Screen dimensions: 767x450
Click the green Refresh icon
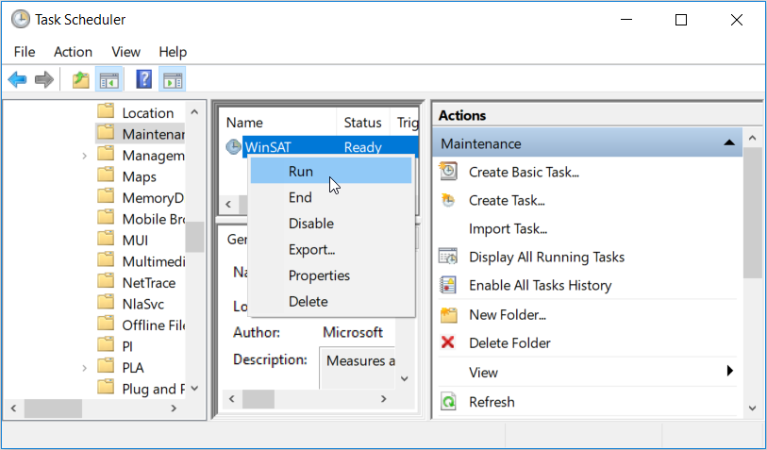point(448,402)
